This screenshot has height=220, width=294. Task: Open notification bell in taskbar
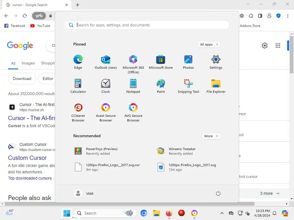274,213
